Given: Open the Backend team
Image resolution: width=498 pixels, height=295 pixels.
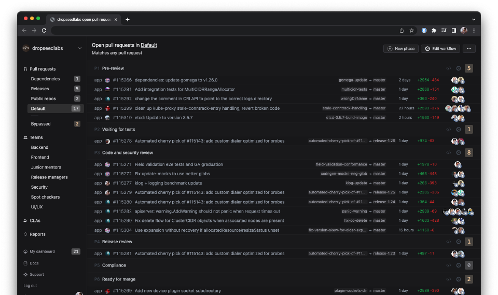Looking at the screenshot, I should 40,147.
